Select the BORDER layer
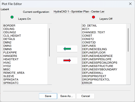The height and width of the screenshot is (102, 135). [x=25, y=25]
